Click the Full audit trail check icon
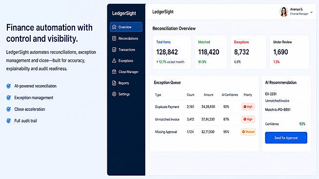The image size is (319, 179). click(9, 121)
